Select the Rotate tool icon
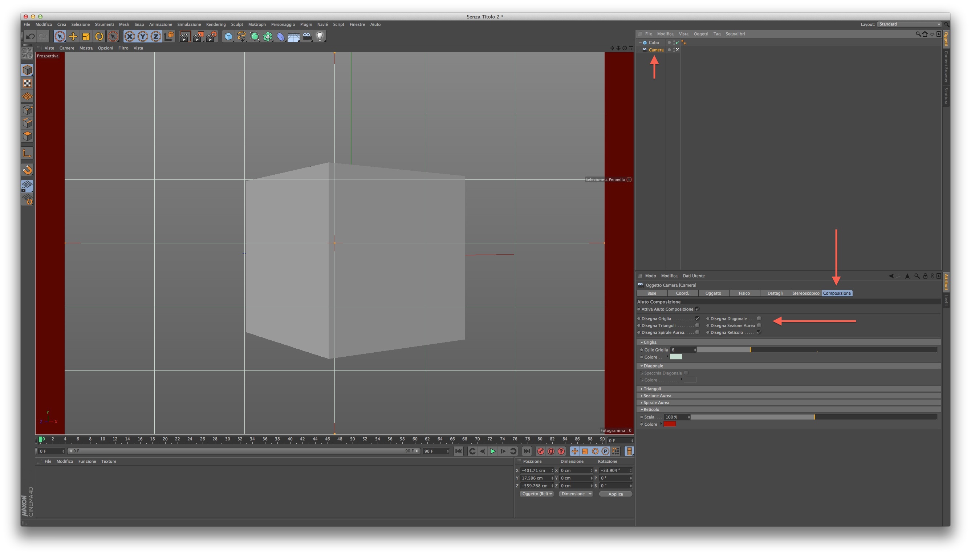The width and height of the screenshot is (971, 555). pyautogui.click(x=99, y=37)
